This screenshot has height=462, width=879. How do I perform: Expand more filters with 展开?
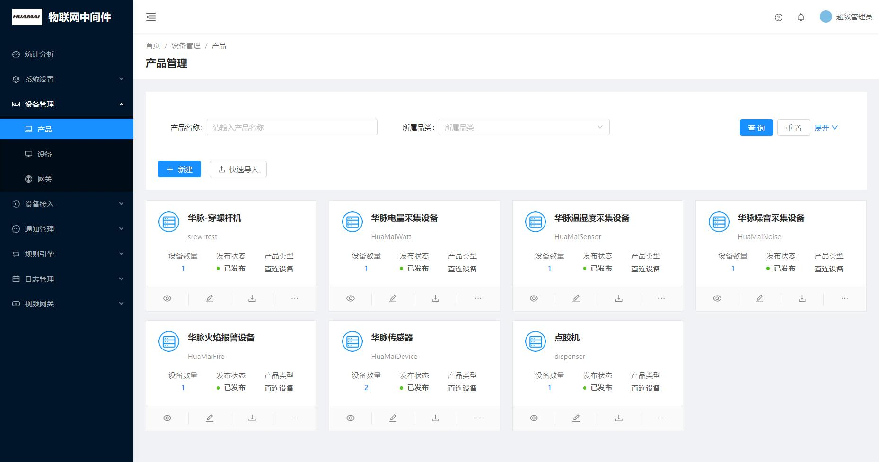(826, 128)
